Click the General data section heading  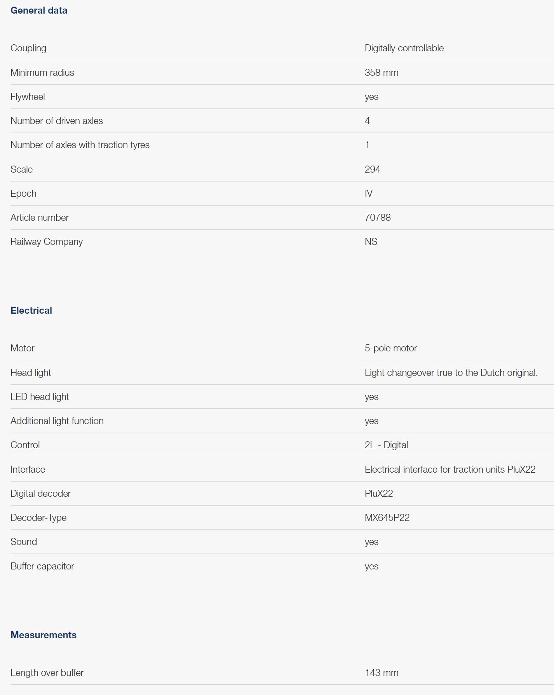click(39, 10)
